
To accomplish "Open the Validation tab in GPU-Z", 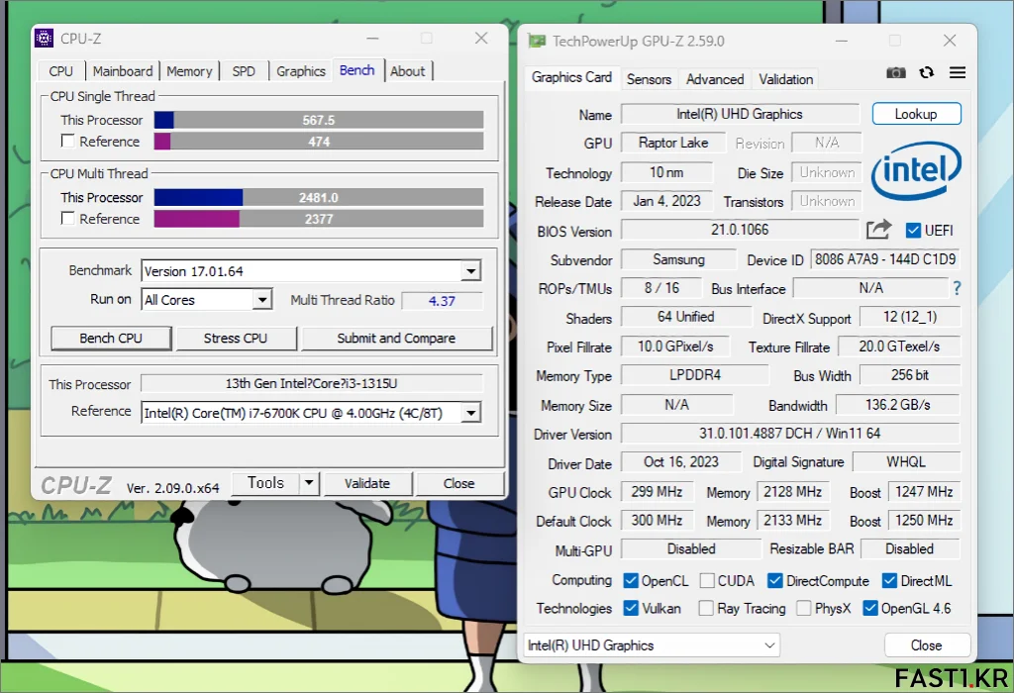I will click(x=785, y=79).
